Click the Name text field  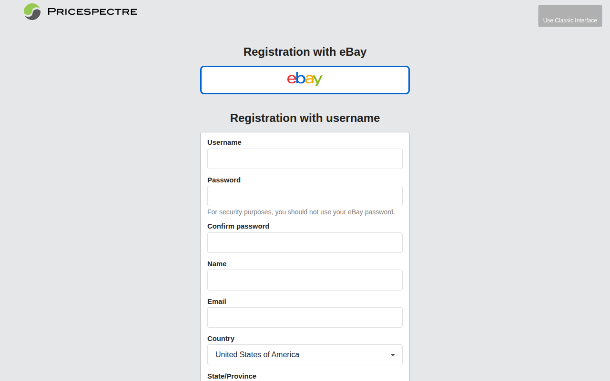click(x=305, y=280)
